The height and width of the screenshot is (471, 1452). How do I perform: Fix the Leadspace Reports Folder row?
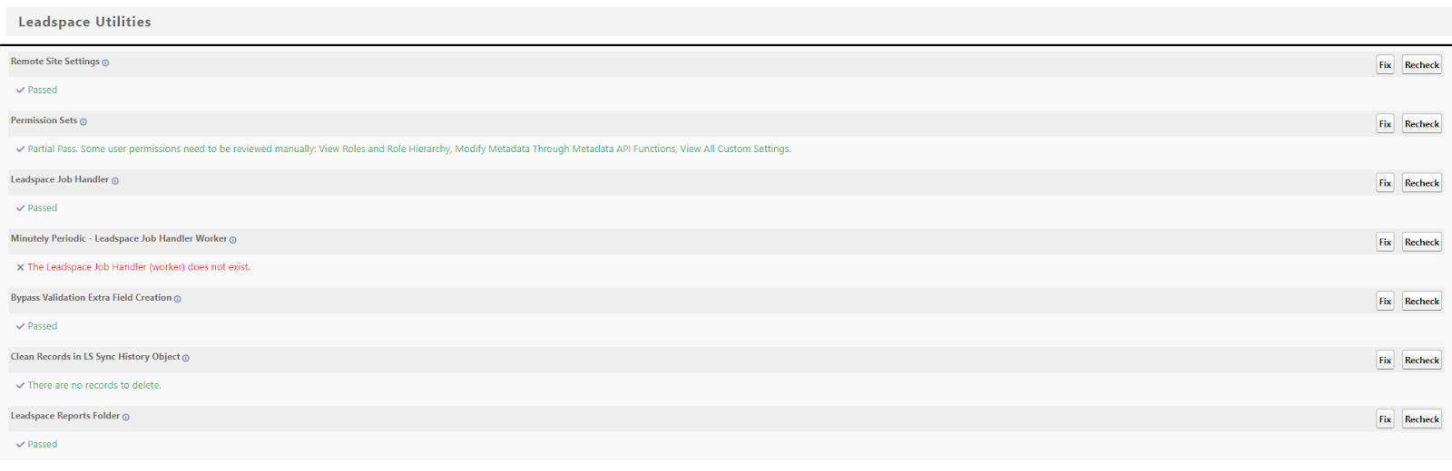point(1385,419)
